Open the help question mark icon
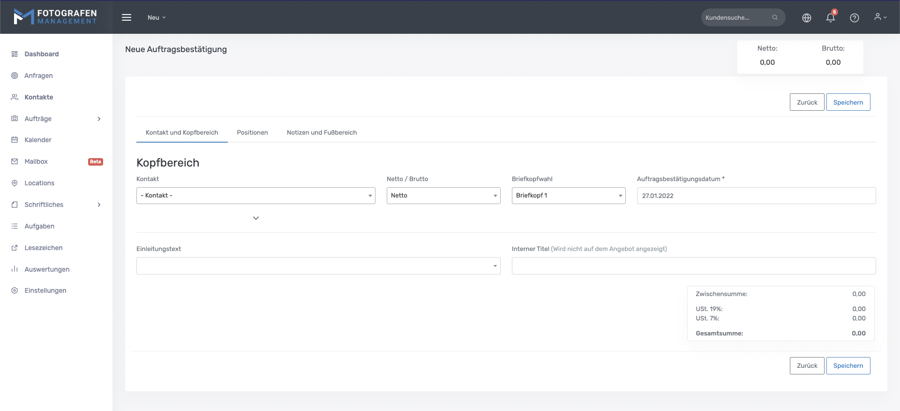 tap(854, 18)
